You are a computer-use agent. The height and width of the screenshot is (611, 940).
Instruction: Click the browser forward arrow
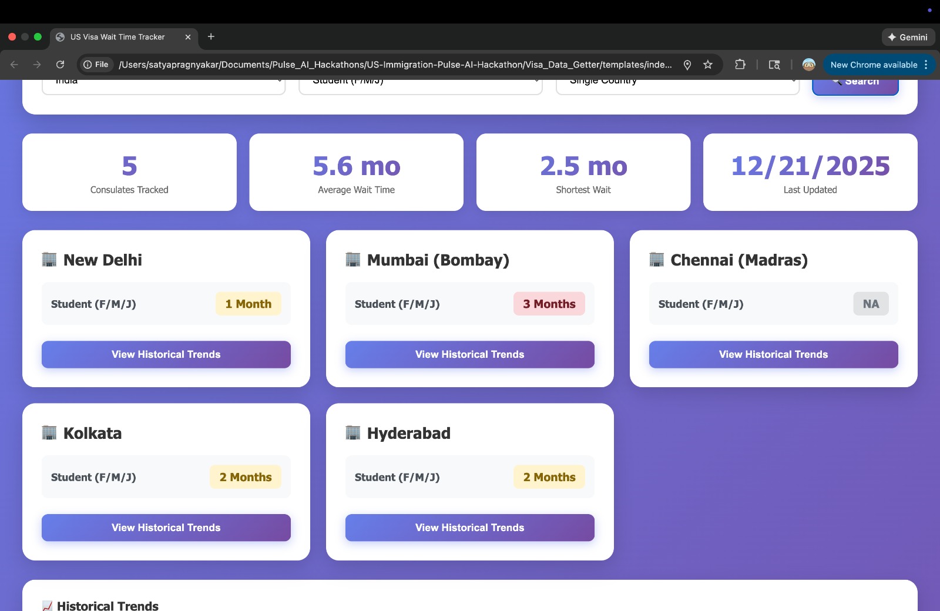37,65
